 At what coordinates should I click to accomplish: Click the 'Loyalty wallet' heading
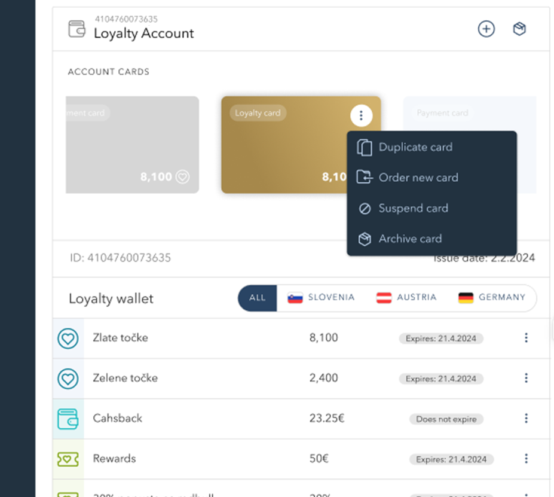[111, 298]
